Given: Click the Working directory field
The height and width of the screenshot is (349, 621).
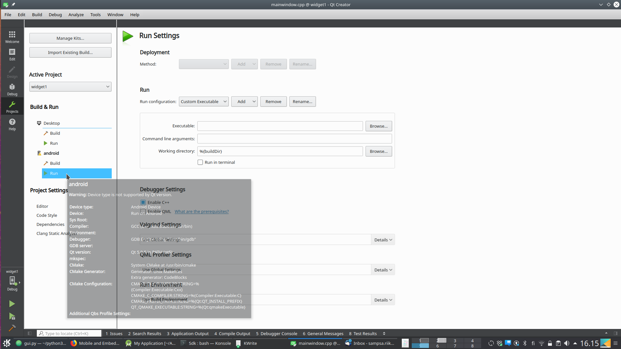Looking at the screenshot, I should coord(280,151).
